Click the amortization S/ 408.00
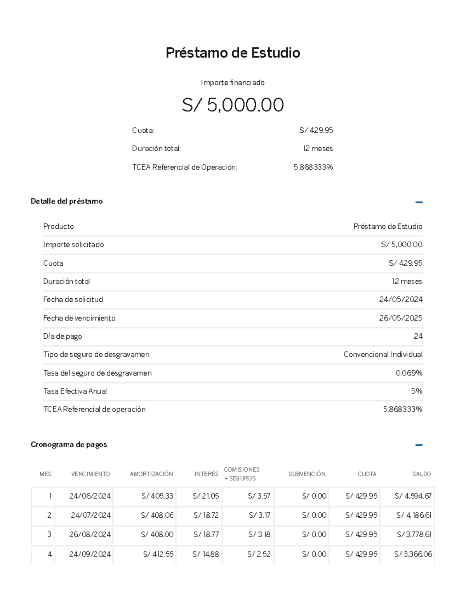The height and width of the screenshot is (604, 466). tap(157, 534)
